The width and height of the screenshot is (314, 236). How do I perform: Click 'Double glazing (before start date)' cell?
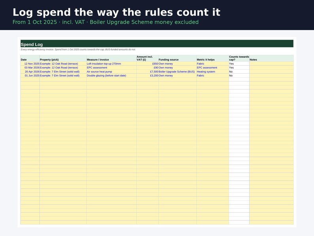click(112, 76)
